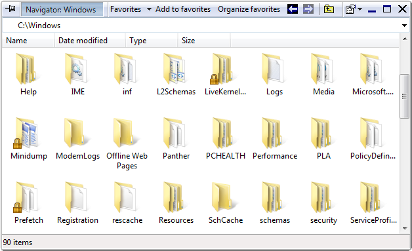This screenshot has width=412, height=251.
Task: Sort by the Date modified column
Action: click(x=90, y=41)
